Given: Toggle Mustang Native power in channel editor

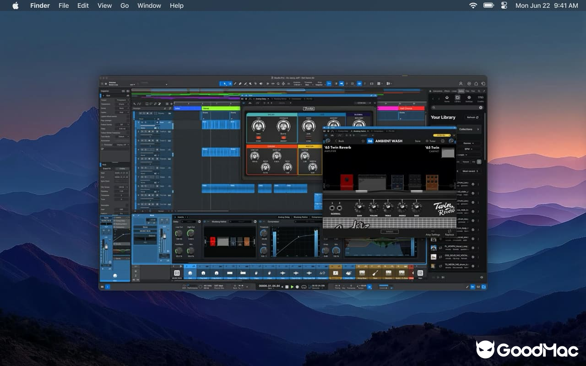Looking at the screenshot, I should (204, 221).
